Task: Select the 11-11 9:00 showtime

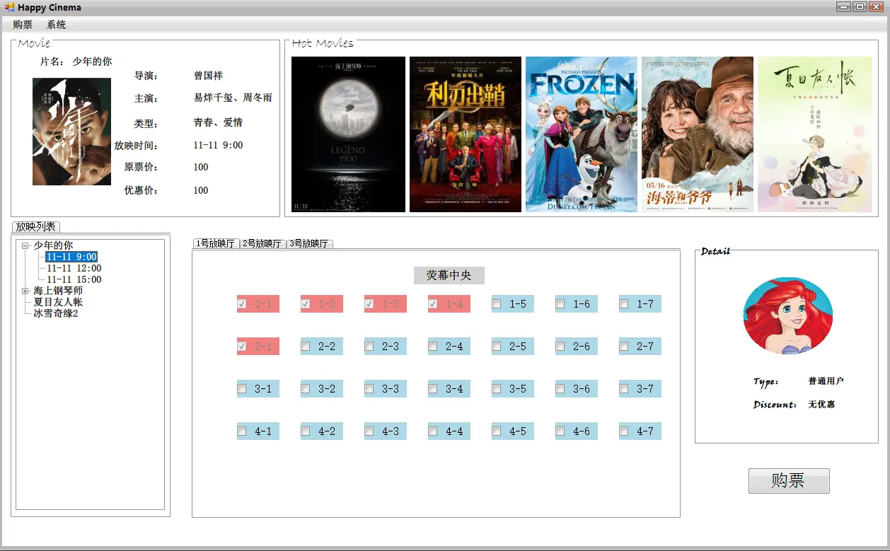Action: [71, 257]
